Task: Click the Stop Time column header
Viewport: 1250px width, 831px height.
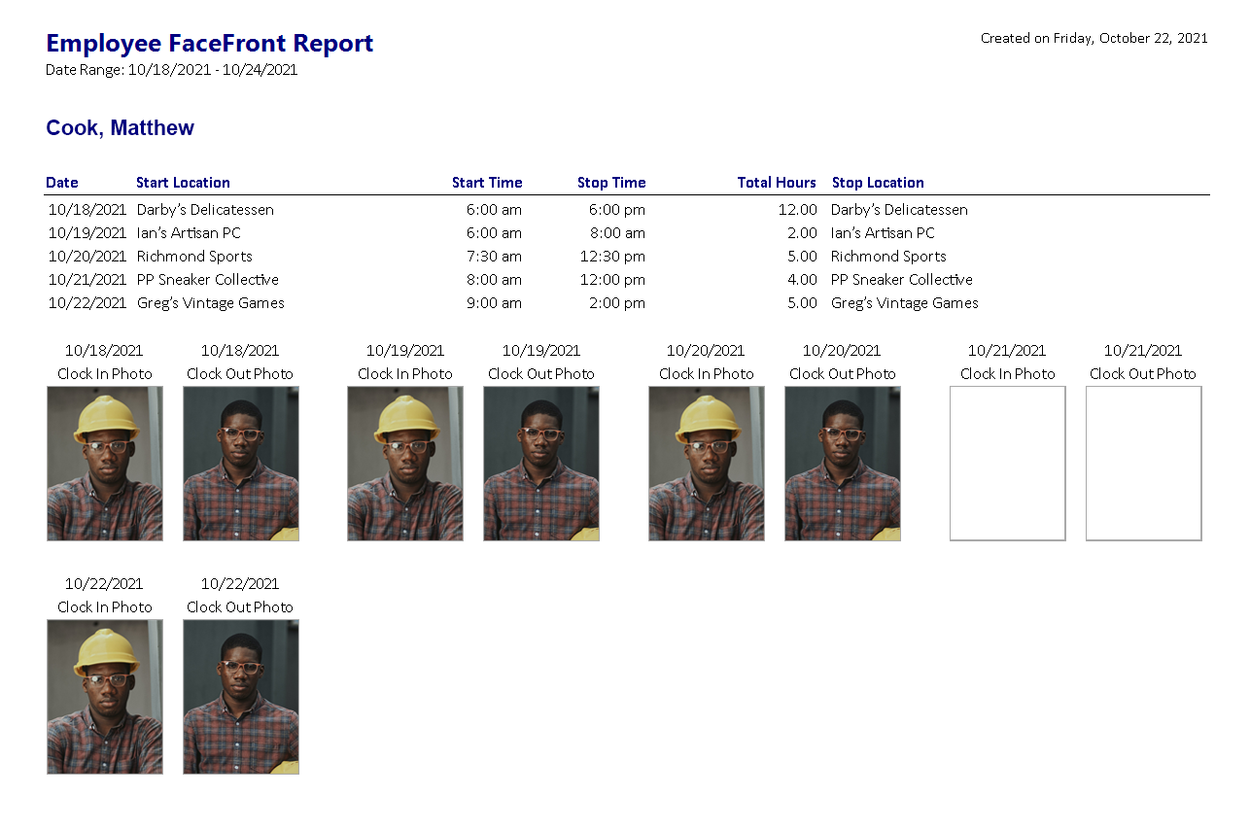Action: tap(611, 183)
